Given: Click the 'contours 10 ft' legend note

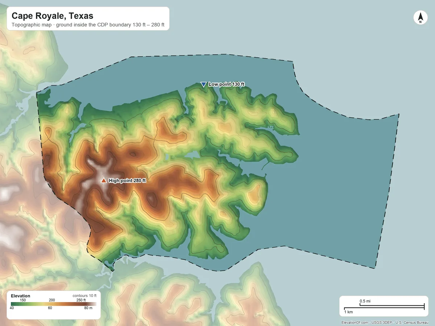Looking at the screenshot, I should [x=84, y=296].
